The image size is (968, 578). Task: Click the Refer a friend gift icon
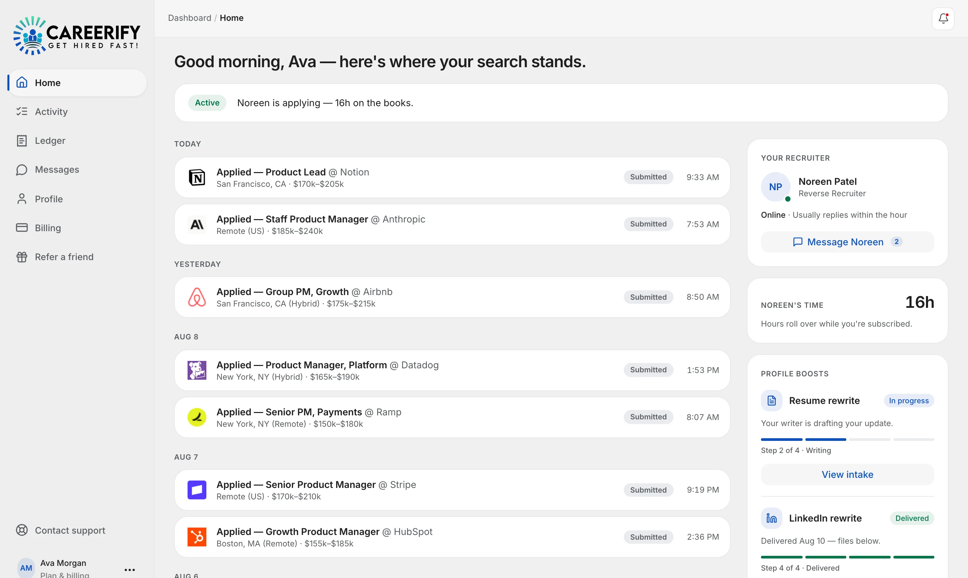[22, 257]
